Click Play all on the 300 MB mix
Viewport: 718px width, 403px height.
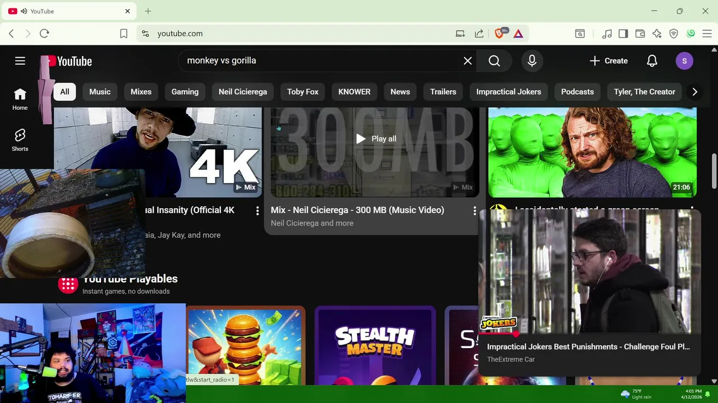pos(376,139)
